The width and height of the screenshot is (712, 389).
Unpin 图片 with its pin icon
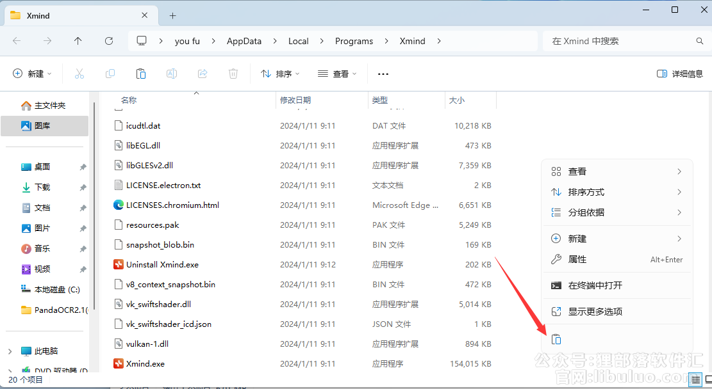[x=83, y=228]
